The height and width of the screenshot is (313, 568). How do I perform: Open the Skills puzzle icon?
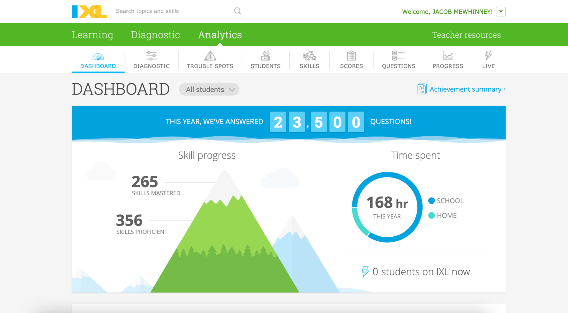tap(309, 56)
